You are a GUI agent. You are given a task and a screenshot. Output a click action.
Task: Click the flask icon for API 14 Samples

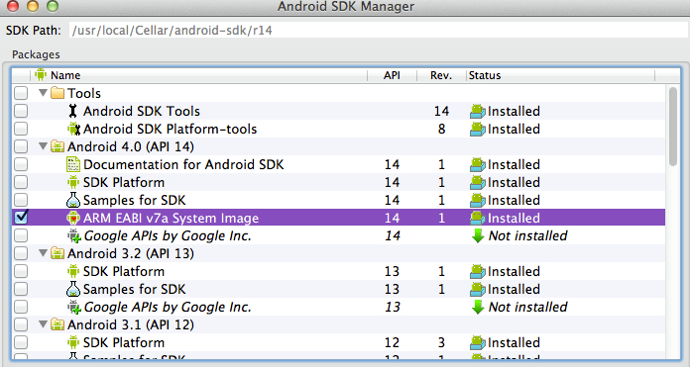click(x=73, y=200)
